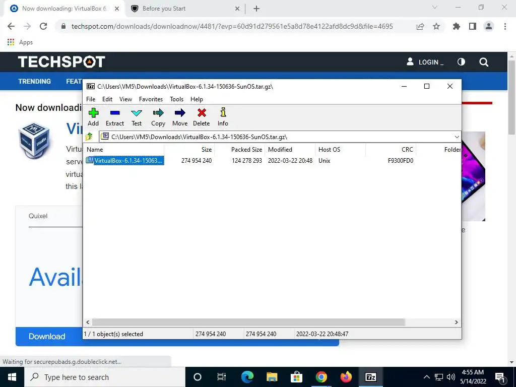Sort file list by Size column
Viewport: 516px width, 387px height.
[189, 149]
